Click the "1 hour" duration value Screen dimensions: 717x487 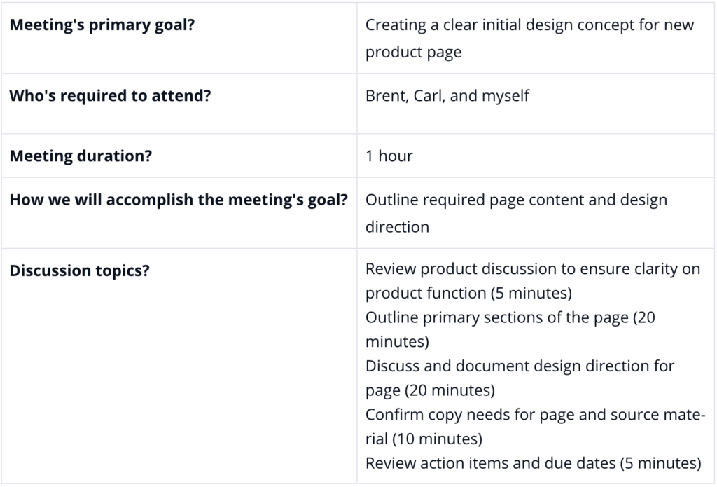(389, 156)
